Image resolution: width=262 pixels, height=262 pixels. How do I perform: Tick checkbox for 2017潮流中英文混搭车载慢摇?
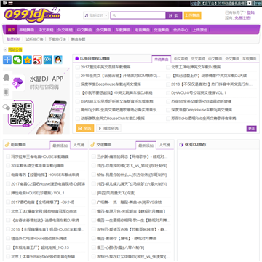click(77, 67)
